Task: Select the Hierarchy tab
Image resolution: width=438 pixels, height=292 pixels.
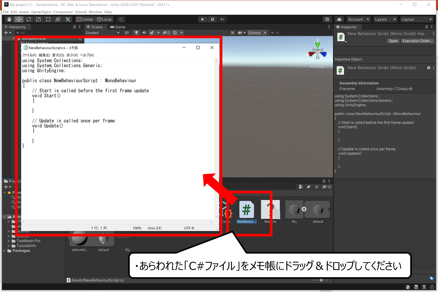Action: 15,27
